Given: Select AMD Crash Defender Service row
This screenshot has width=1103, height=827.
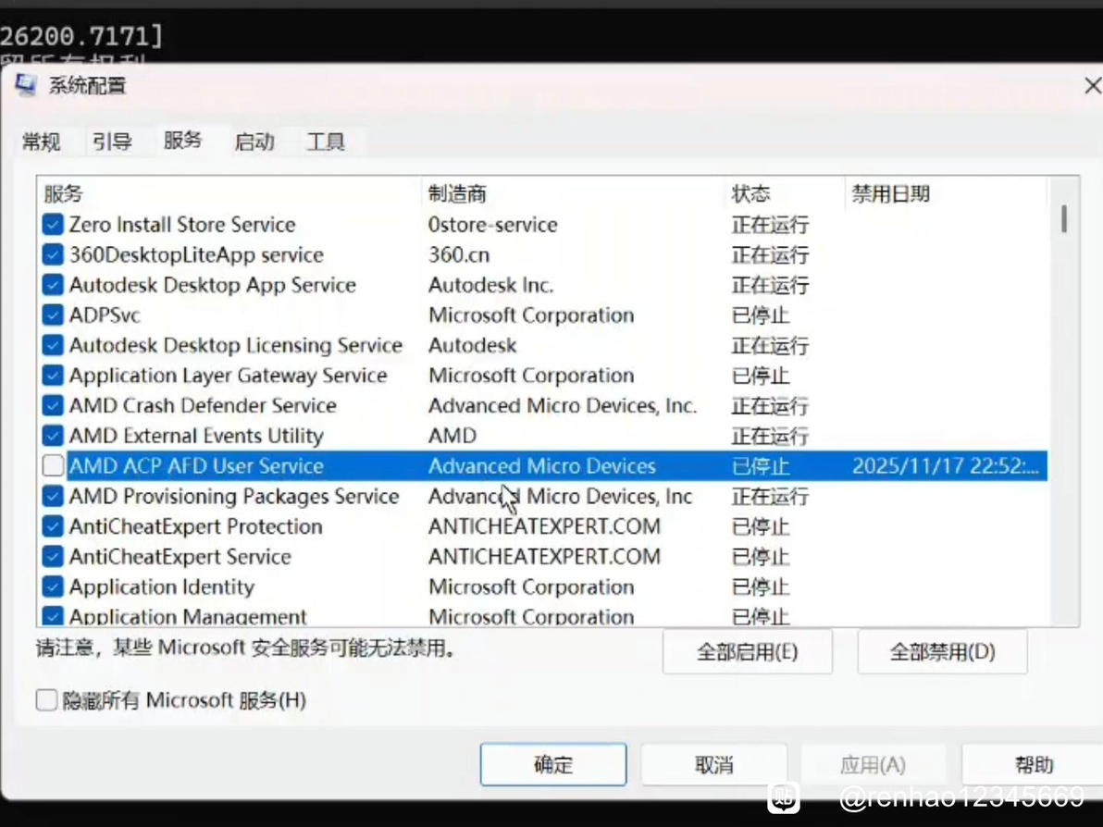Looking at the screenshot, I should [x=543, y=406].
